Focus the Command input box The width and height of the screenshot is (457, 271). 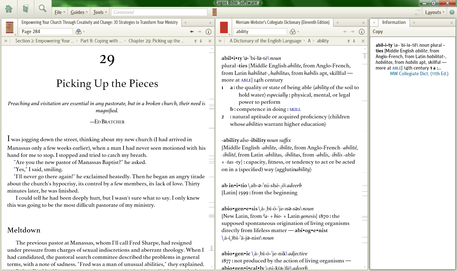pyautogui.click(x=159, y=12)
